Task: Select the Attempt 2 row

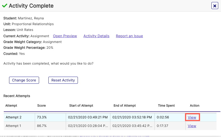Action: (110, 117)
